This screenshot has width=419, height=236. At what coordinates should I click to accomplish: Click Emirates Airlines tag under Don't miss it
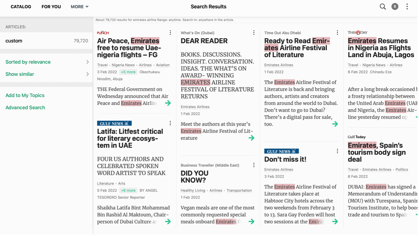pyautogui.click(x=279, y=170)
